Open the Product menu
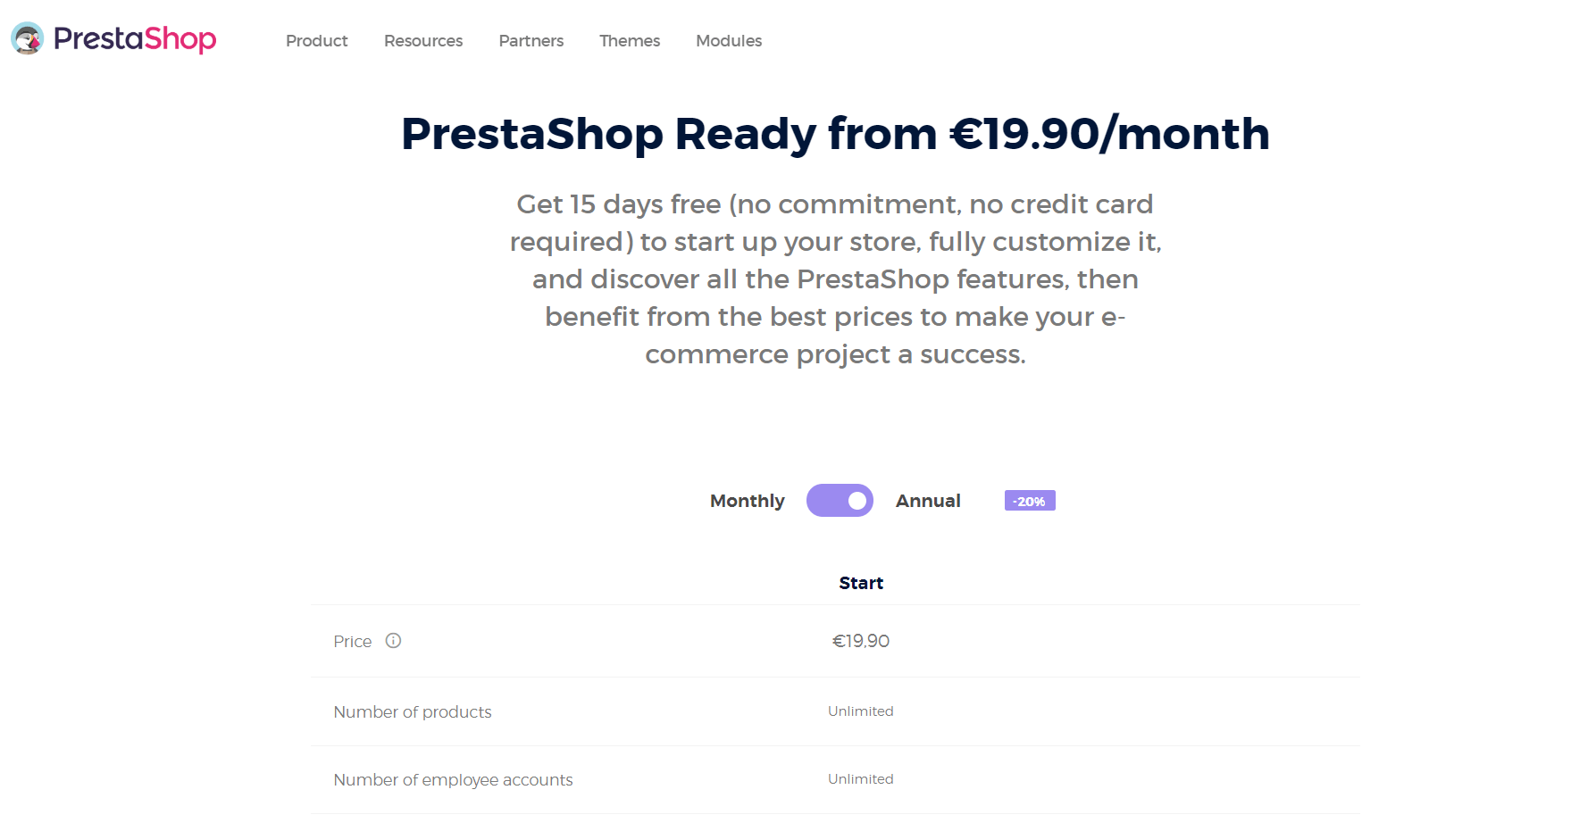The width and height of the screenshot is (1596, 823). tap(316, 41)
